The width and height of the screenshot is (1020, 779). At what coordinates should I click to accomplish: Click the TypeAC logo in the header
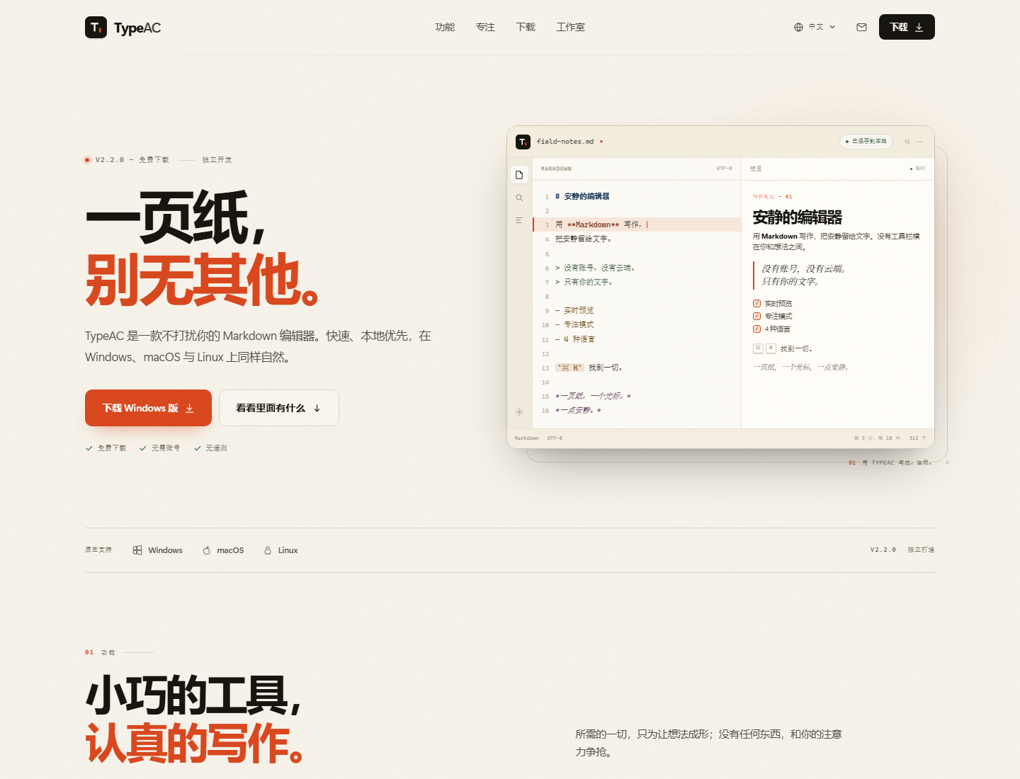tap(96, 28)
